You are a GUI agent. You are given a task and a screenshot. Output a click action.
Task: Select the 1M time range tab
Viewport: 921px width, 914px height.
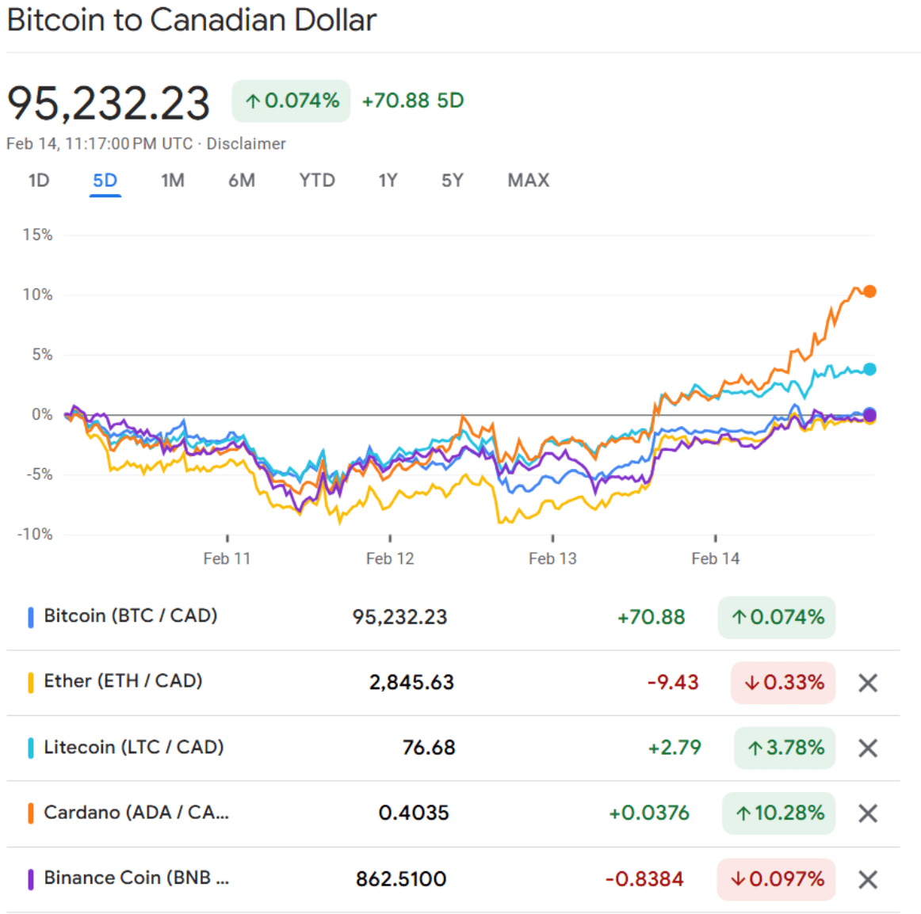point(173,181)
